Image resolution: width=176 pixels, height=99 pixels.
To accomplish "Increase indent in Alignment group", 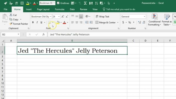I will (x=91, y=22).
